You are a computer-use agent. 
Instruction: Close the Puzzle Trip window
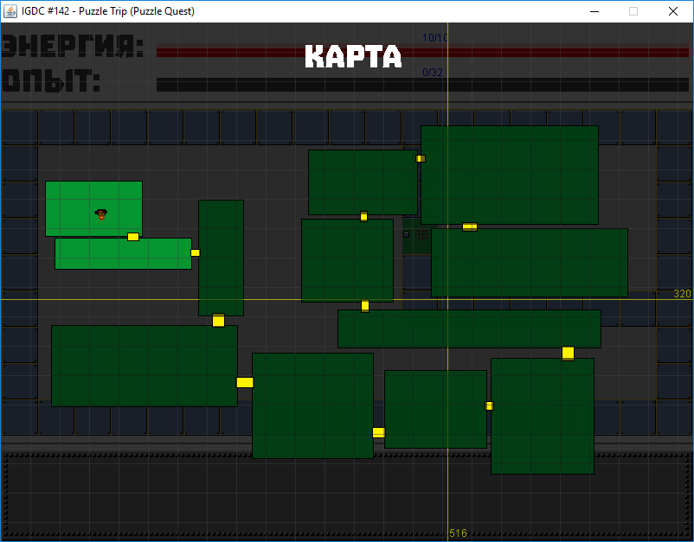672,11
